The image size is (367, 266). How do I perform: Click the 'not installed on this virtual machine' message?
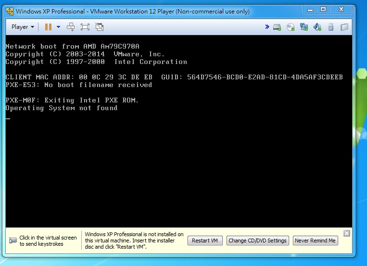tap(134, 241)
